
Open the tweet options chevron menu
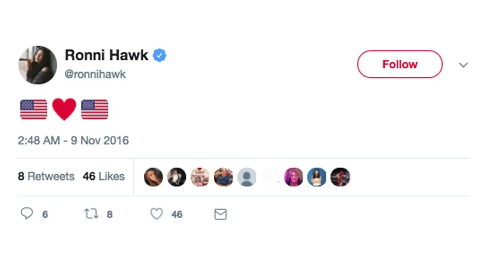pos(464,65)
